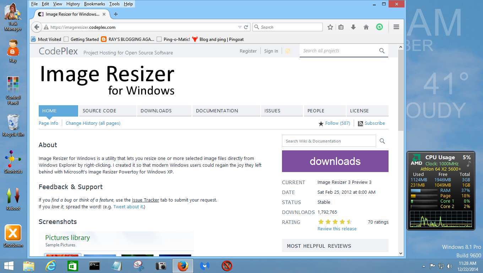Open Change History (all pages) link
Viewport: 483px width, 273px height.
click(x=93, y=123)
